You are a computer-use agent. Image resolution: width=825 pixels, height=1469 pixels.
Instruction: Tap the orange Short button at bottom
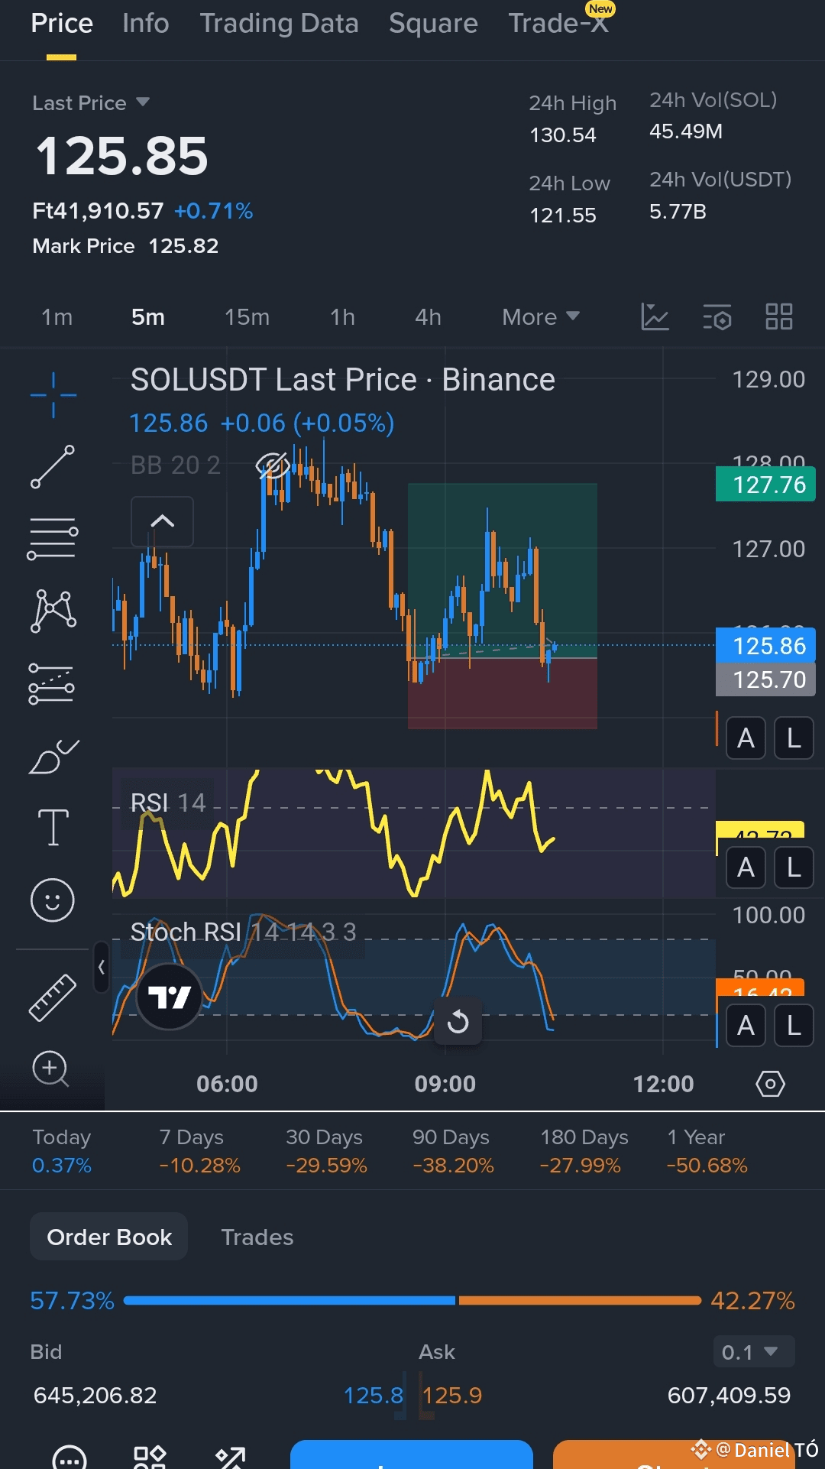pos(674,1455)
